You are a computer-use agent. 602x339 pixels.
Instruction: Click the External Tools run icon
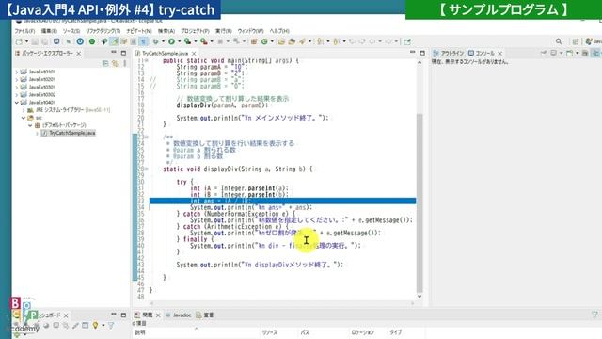pos(203,41)
